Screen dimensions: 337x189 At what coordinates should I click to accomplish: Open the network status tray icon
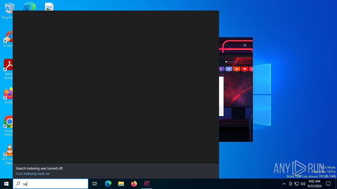point(297,184)
